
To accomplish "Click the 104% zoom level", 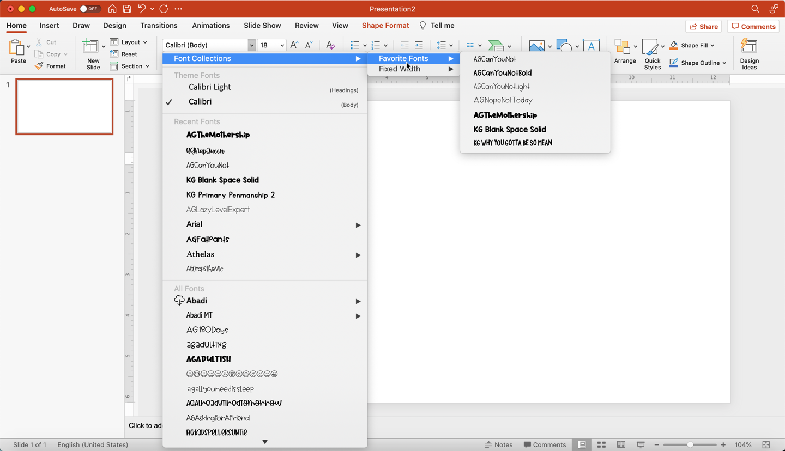I will click(742, 445).
